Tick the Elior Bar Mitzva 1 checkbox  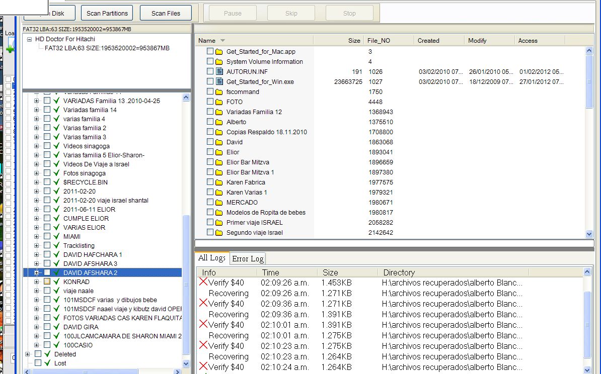210,172
